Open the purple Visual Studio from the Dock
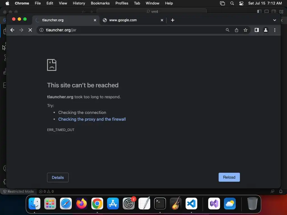The image size is (287, 215). tap(214, 204)
